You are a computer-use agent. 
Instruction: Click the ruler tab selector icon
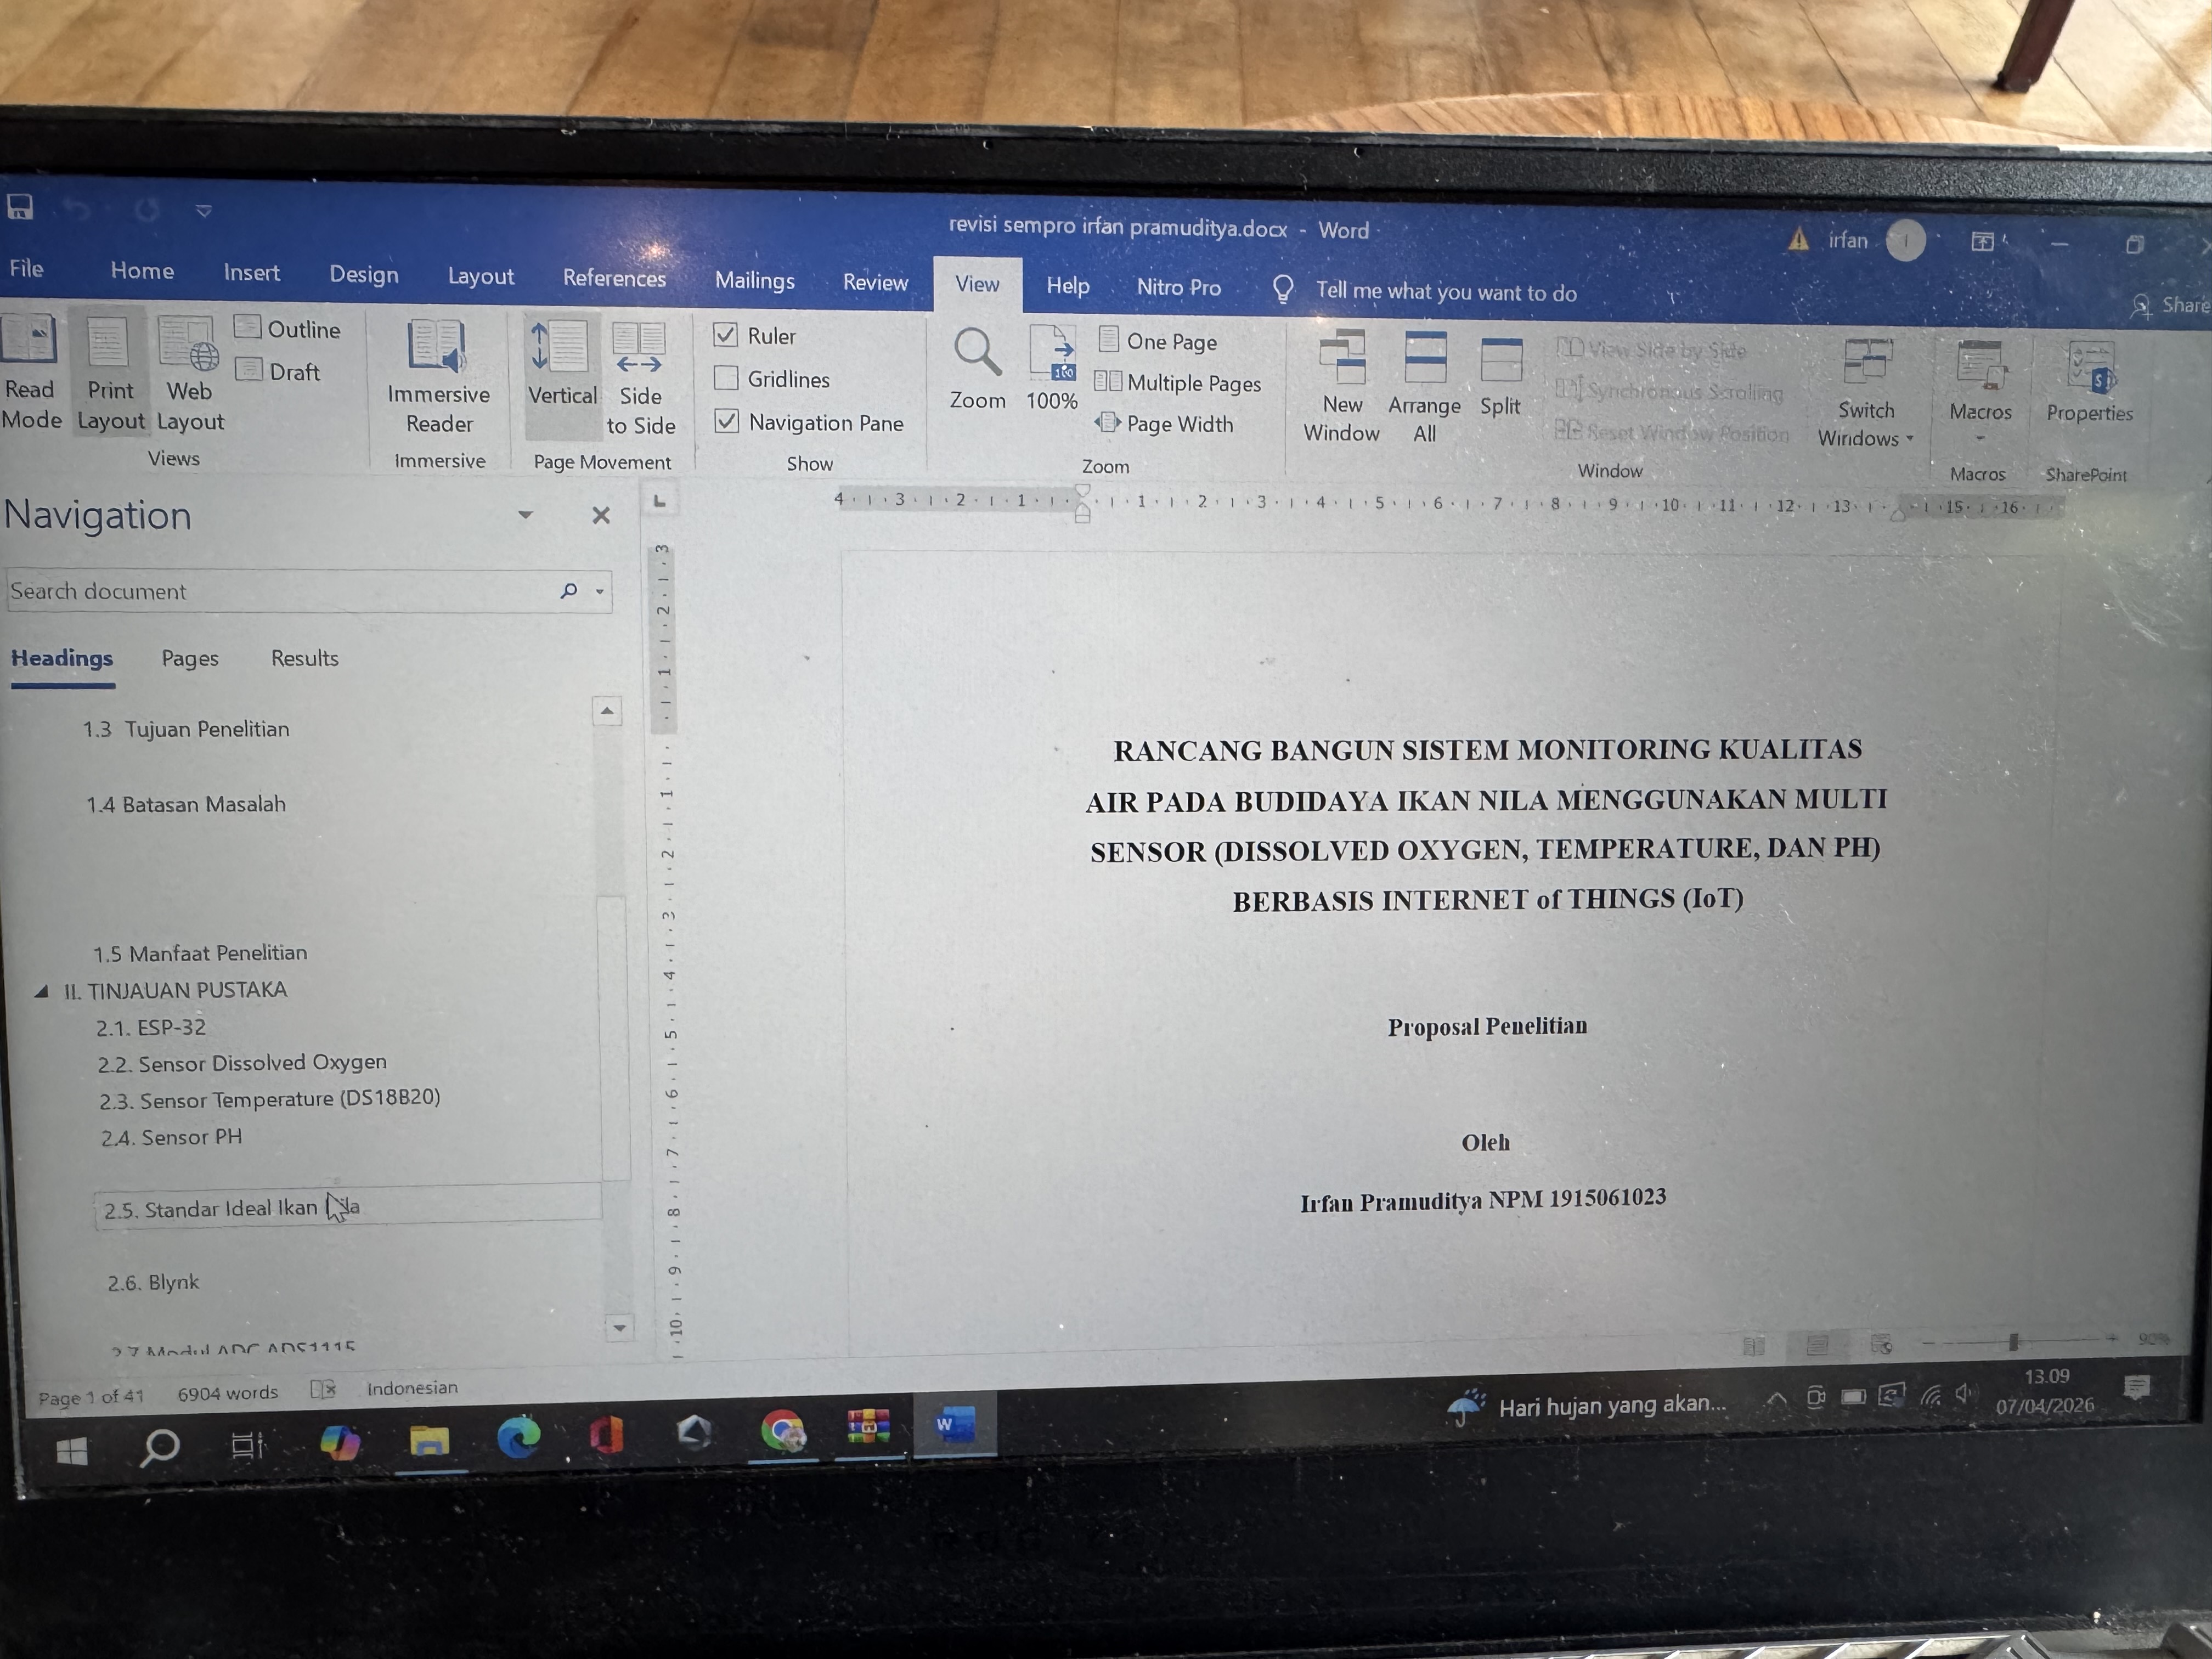click(659, 501)
